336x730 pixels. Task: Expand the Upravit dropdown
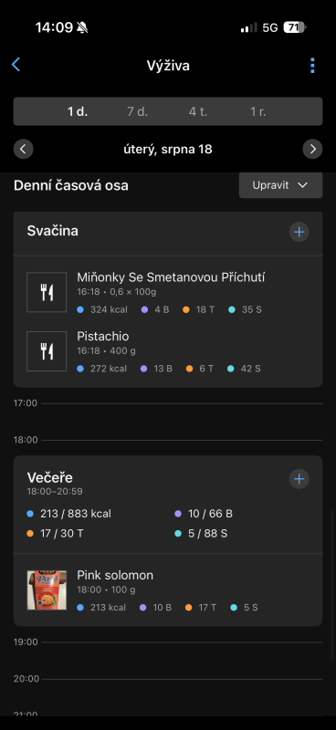pos(280,185)
